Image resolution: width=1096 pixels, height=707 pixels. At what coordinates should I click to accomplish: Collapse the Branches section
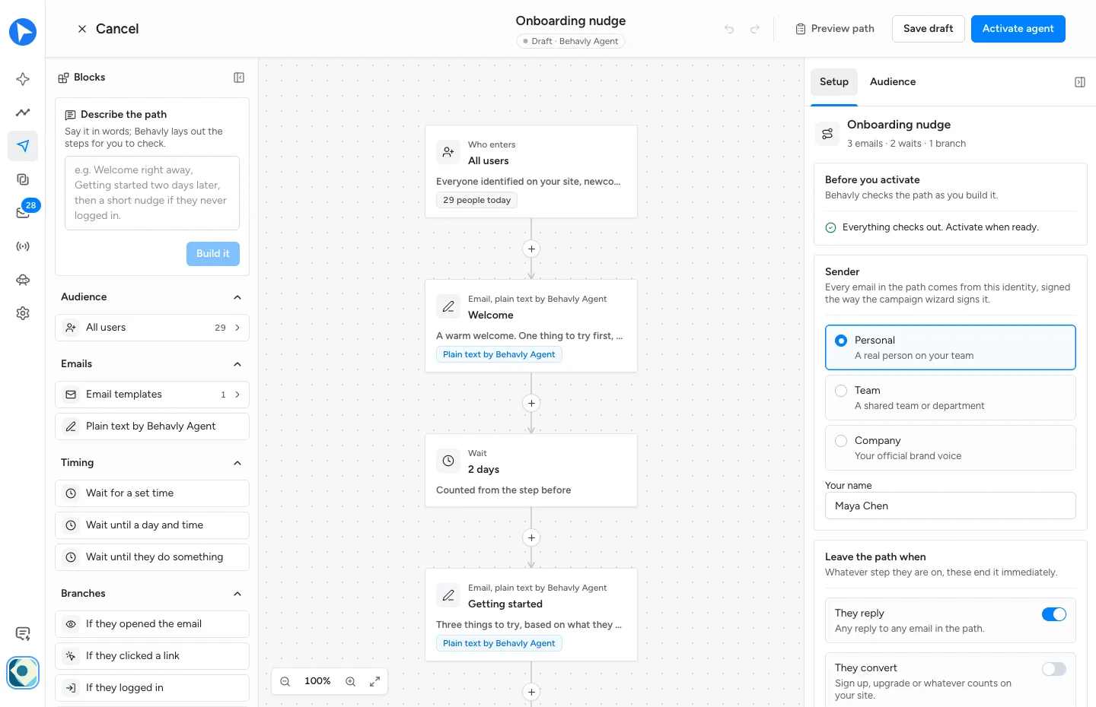[237, 594]
